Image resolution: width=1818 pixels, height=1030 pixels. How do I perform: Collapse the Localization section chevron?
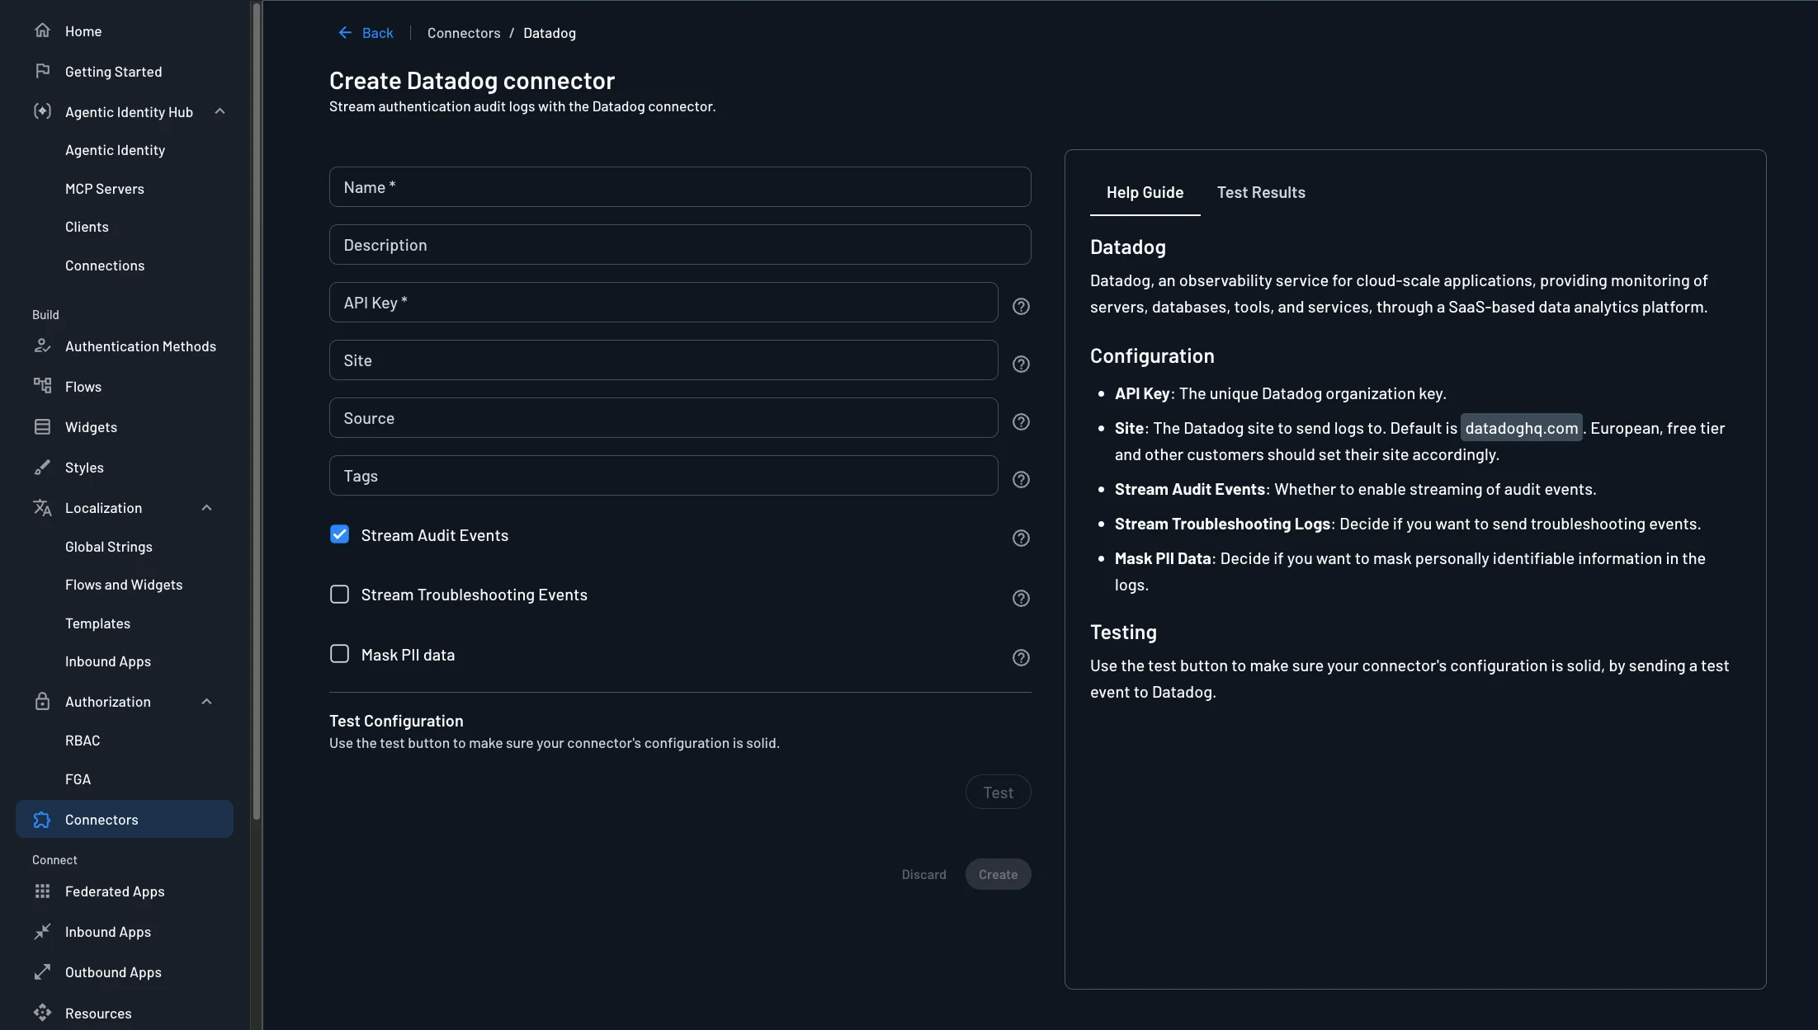coord(206,507)
